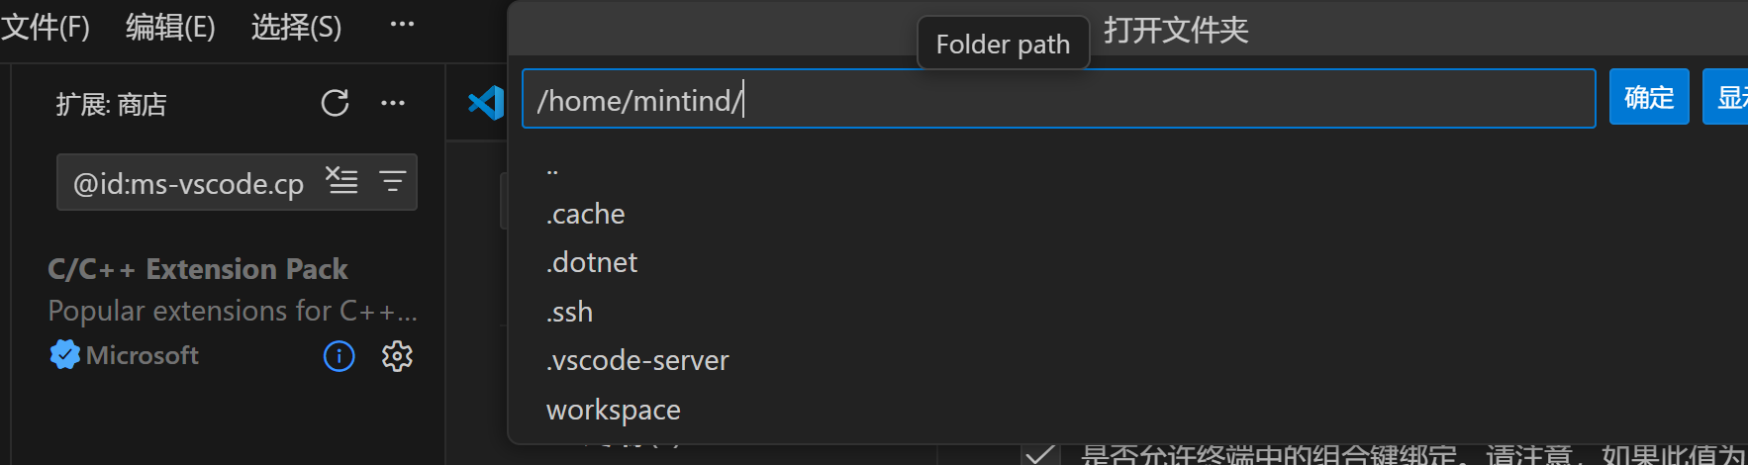This screenshot has height=465, width=1748.
Task: Open C/C++ Extension Pack manage gear
Action: click(397, 356)
